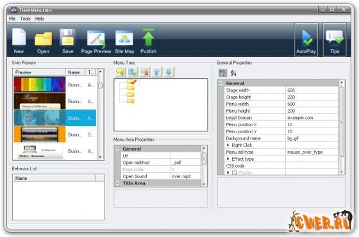The width and height of the screenshot is (359, 237).
Task: Click the New document icon
Action: 19,37
